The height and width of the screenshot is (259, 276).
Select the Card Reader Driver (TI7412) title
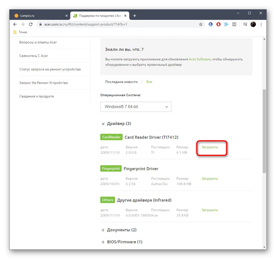(x=151, y=137)
